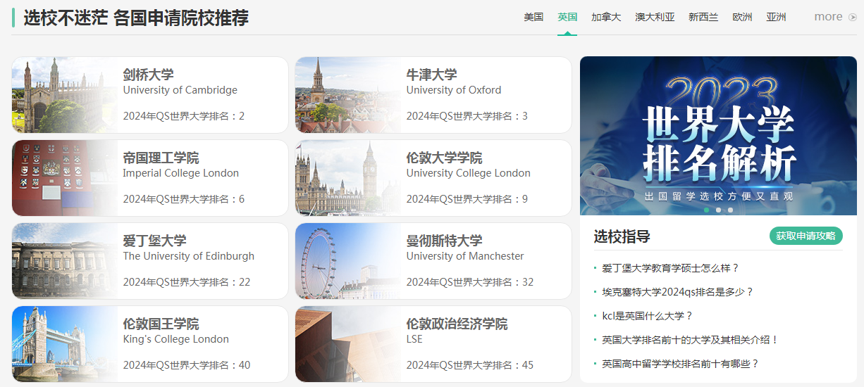The image size is (864, 387).
Task: Open article 埃克塞特大学2024qs排名是多少
Action: click(x=677, y=292)
